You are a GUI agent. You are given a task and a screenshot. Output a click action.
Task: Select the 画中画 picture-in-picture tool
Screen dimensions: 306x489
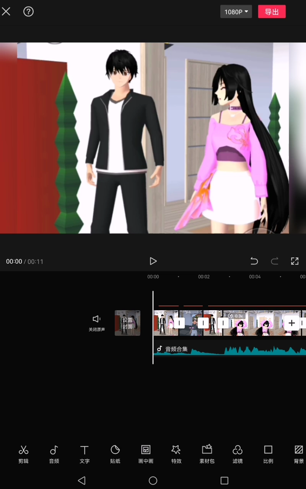tap(146, 454)
